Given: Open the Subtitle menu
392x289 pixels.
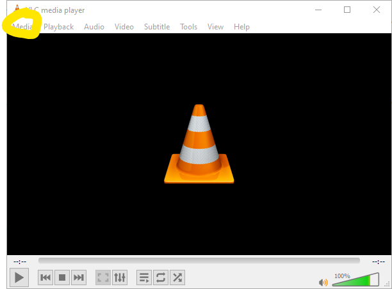Looking at the screenshot, I should point(157,27).
